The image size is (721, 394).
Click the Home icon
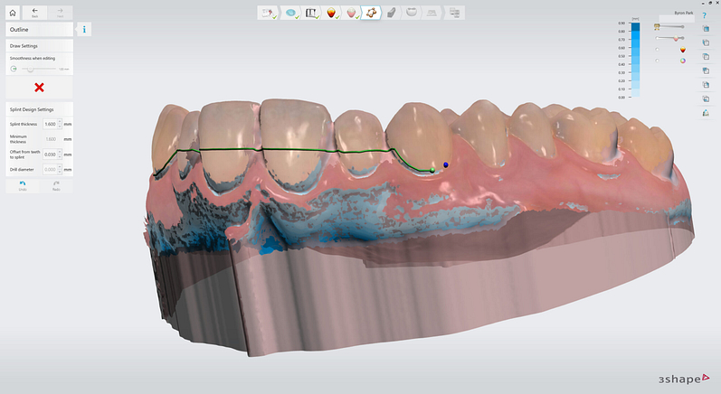13,13
